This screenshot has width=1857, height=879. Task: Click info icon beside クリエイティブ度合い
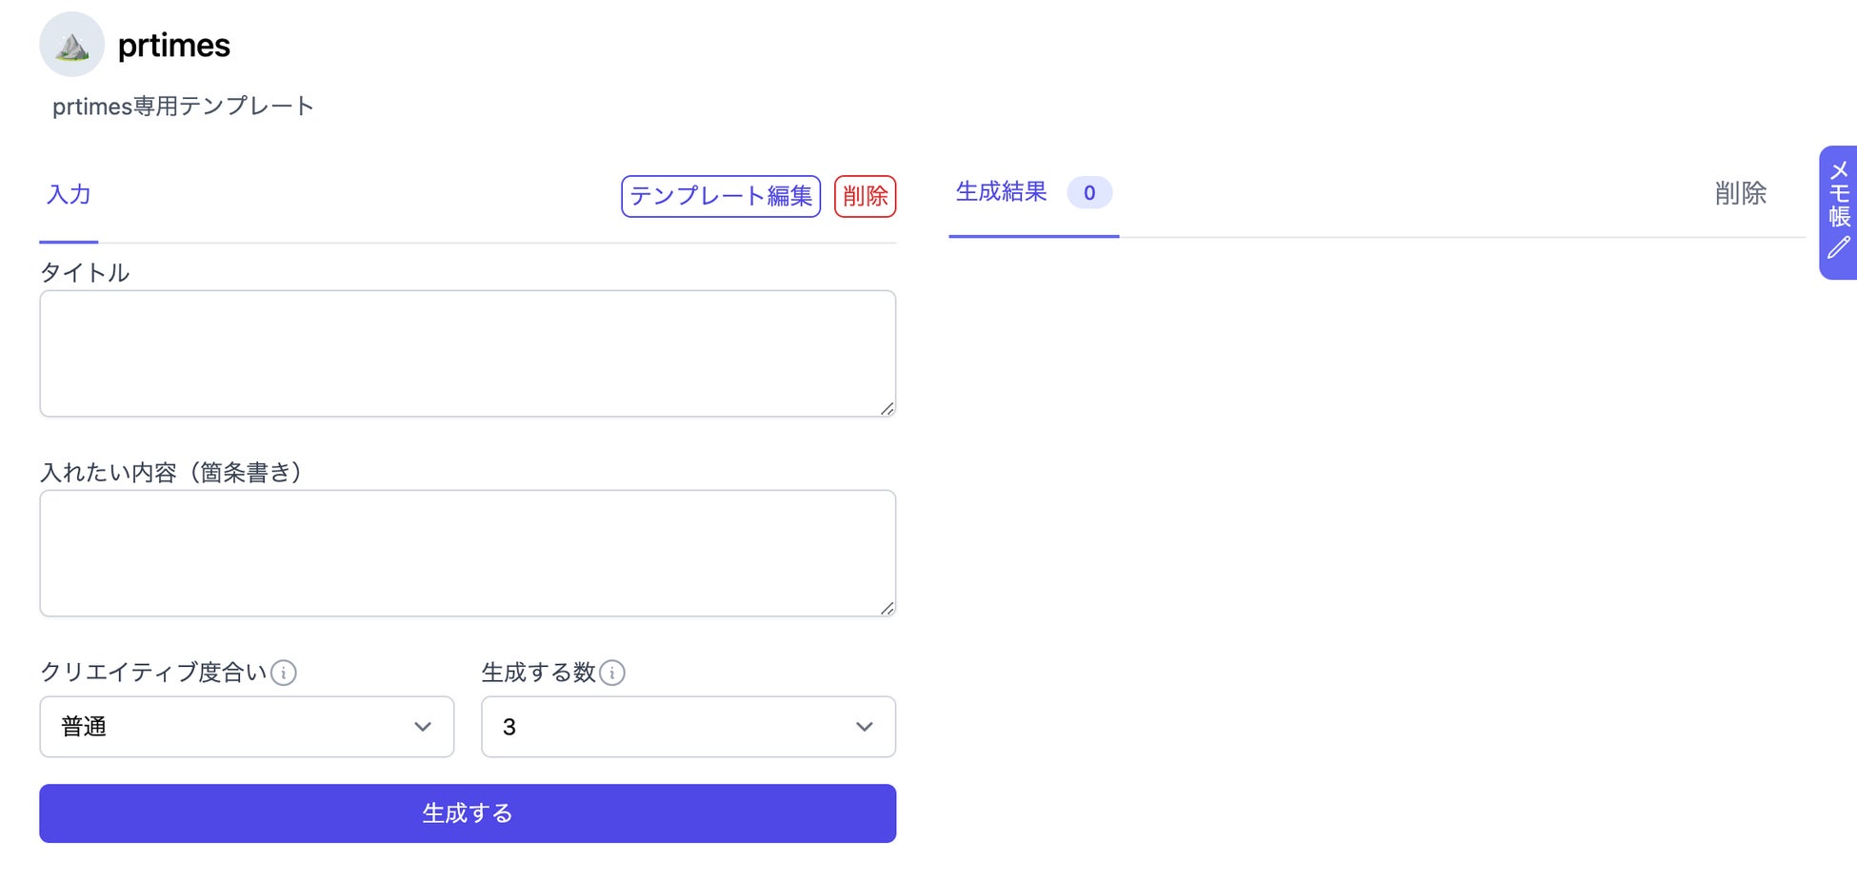pyautogui.click(x=284, y=674)
